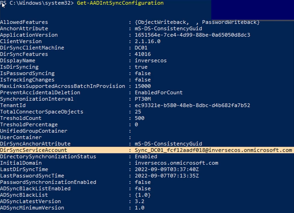Click the SynchronizationInterval value PT30M
This screenshot has height=213, width=294.
coord(143,99)
